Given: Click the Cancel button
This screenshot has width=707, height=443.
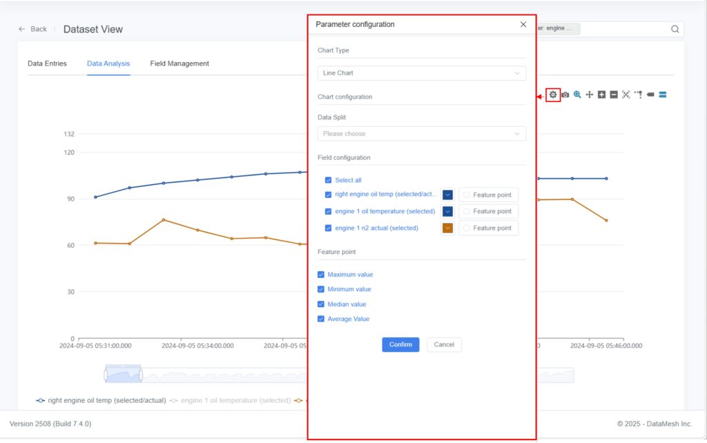Looking at the screenshot, I should click(444, 345).
